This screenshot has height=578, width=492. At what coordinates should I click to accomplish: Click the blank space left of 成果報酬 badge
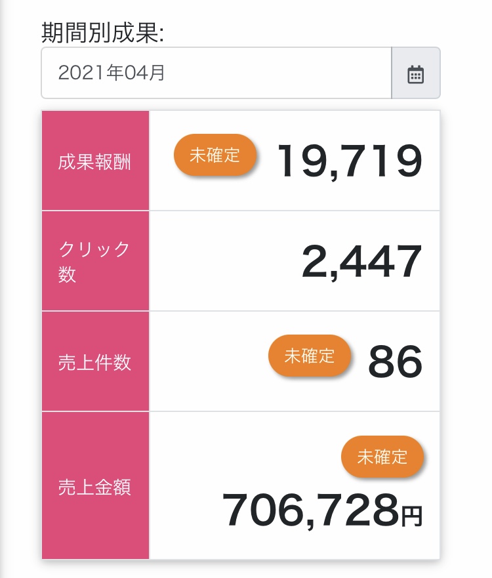162,161
